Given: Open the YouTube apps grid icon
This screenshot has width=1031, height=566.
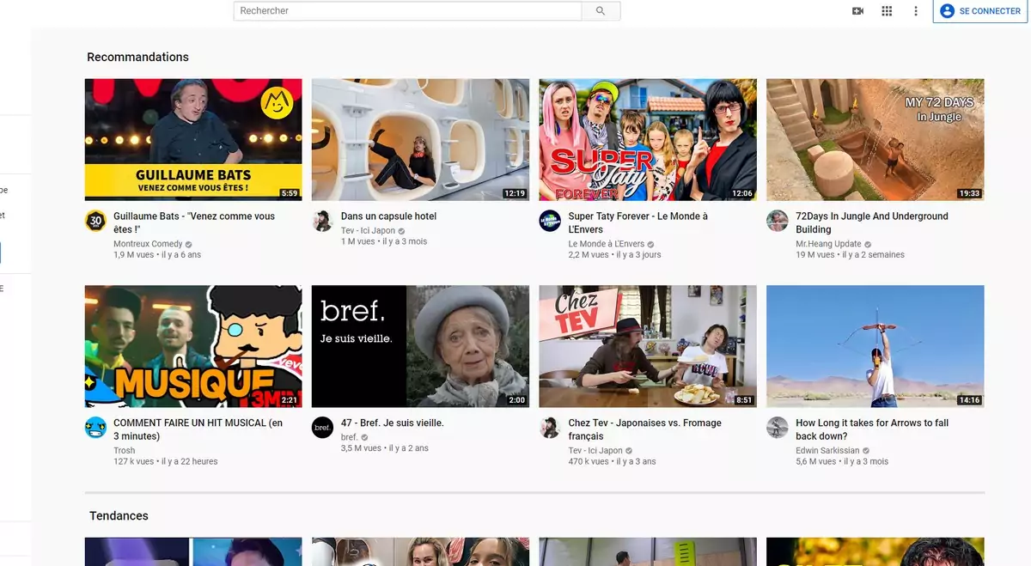Looking at the screenshot, I should 887,11.
